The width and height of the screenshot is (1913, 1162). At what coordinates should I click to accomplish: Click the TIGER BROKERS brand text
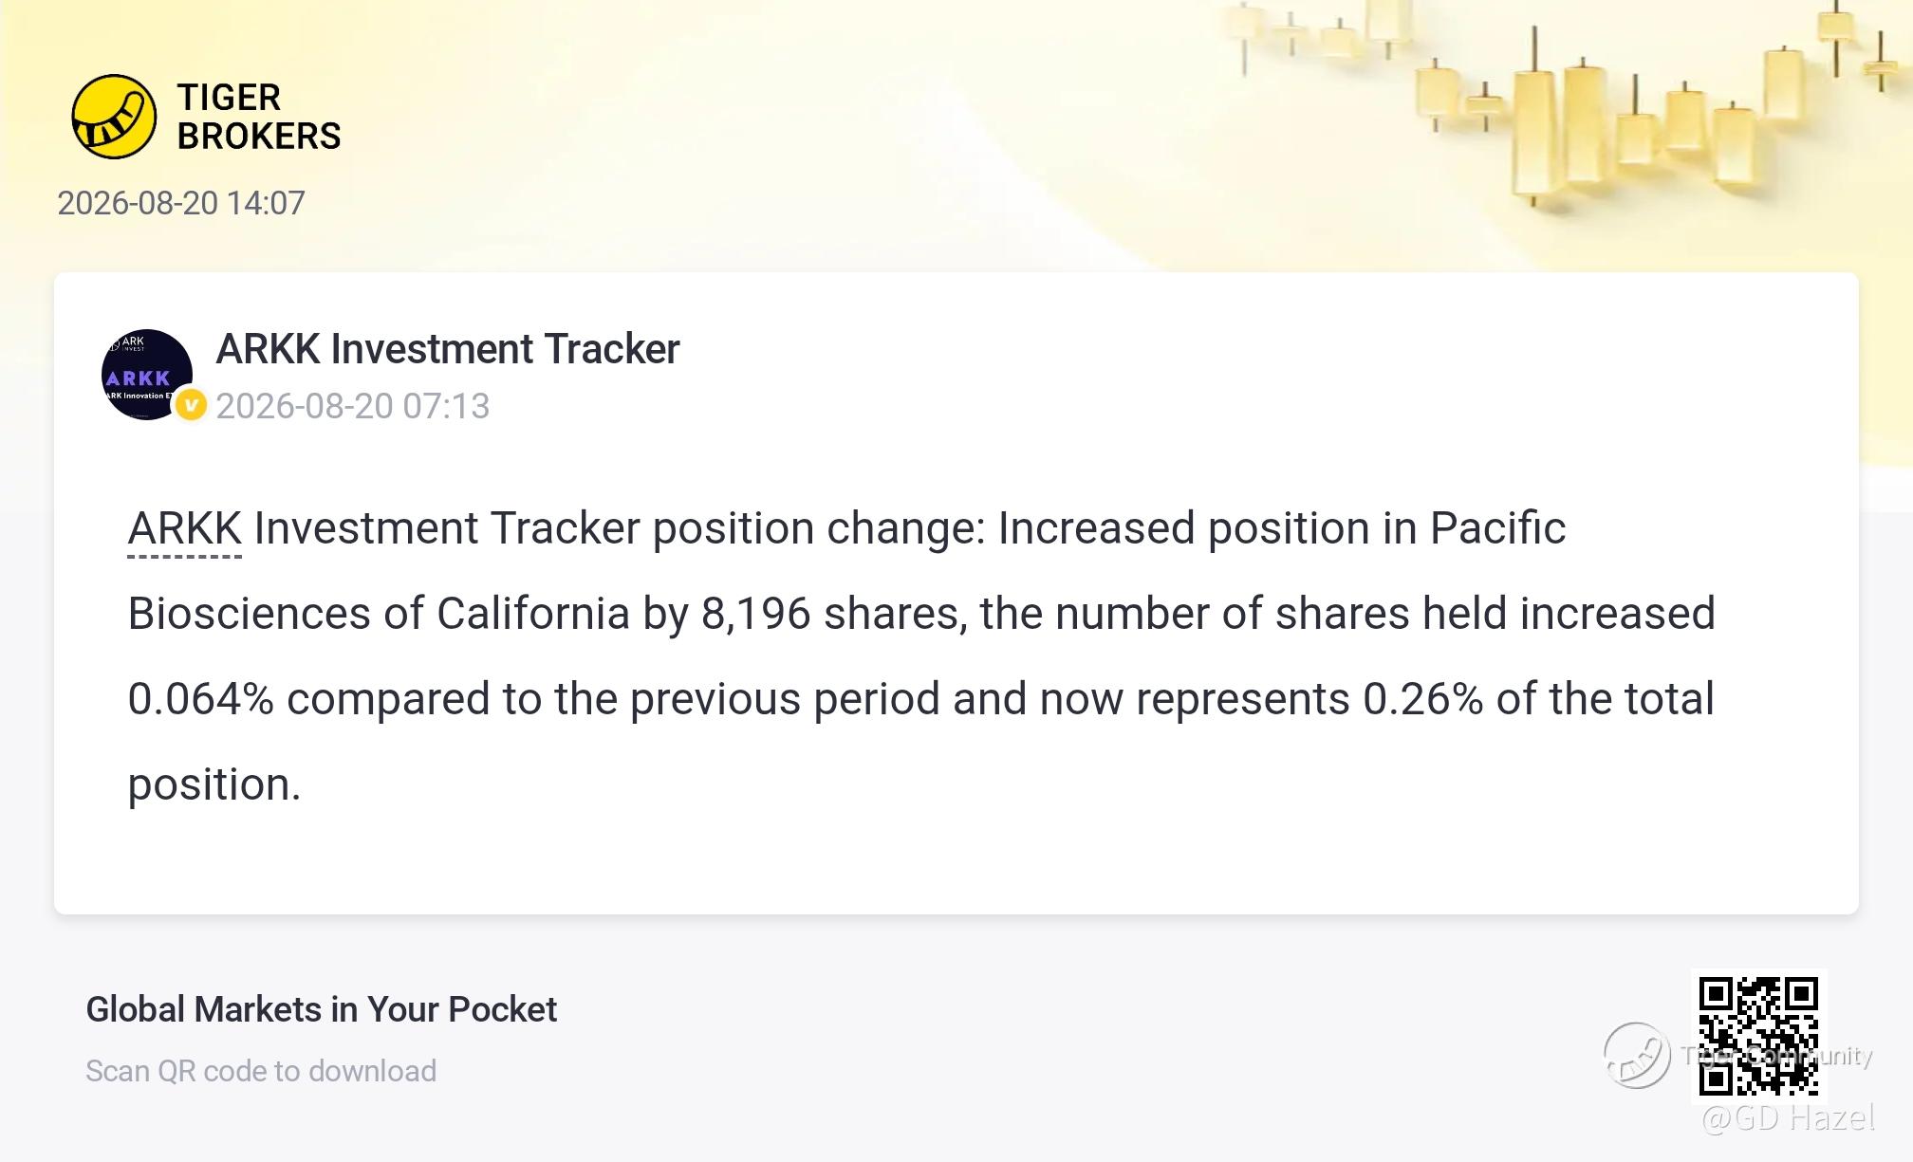[258, 117]
